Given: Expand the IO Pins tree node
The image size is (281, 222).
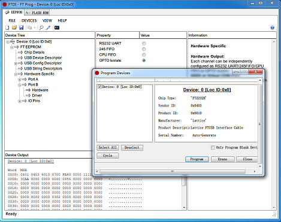Looking at the screenshot, I should pyautogui.click(x=20, y=101).
